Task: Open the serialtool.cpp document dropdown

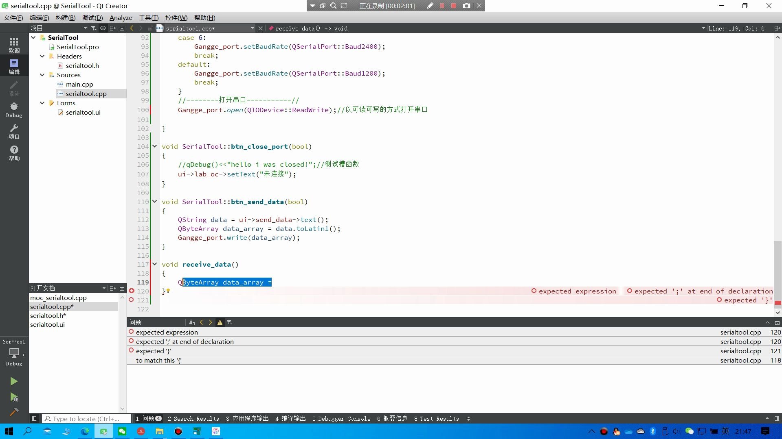Action: click(x=252, y=28)
